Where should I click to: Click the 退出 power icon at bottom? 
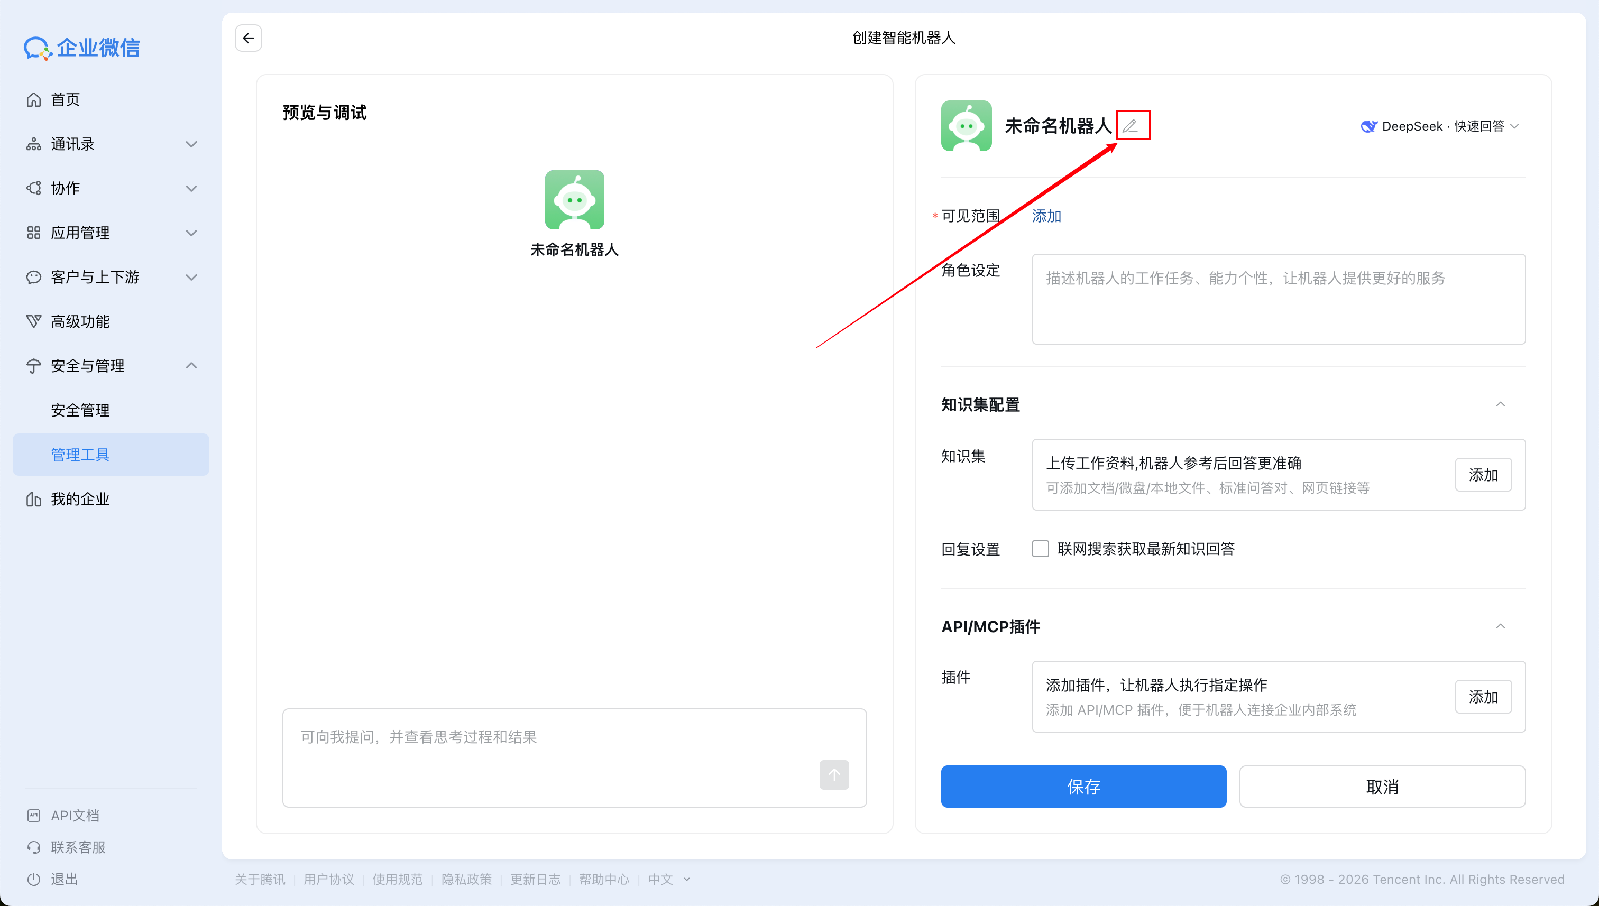[x=34, y=879]
